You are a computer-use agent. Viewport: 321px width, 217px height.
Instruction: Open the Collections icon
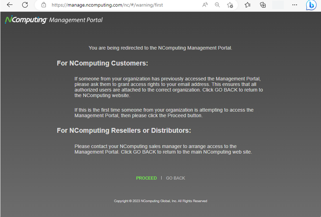tap(263, 5)
